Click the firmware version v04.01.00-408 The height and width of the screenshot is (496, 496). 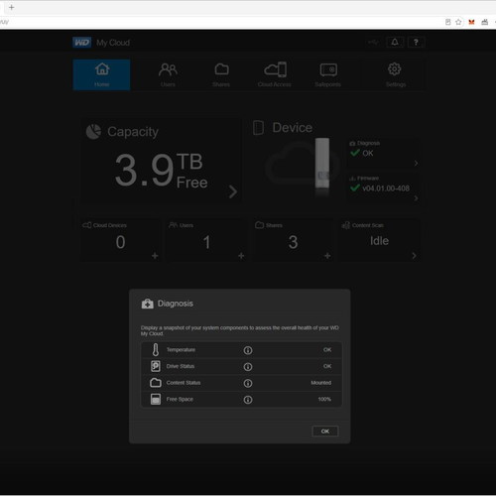386,188
